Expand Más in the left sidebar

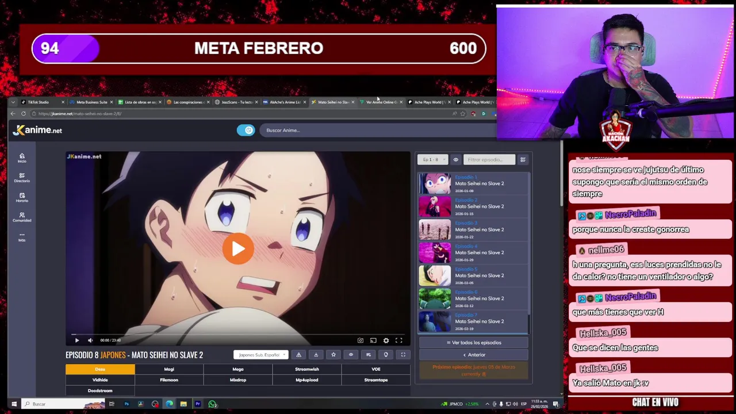pos(22,236)
